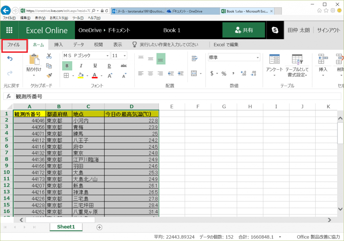This screenshot has width=344, height=241.
Task: Increase font size with grow icon
Action: pos(110,75)
